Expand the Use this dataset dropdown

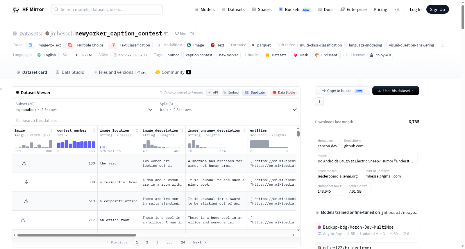tap(396, 91)
